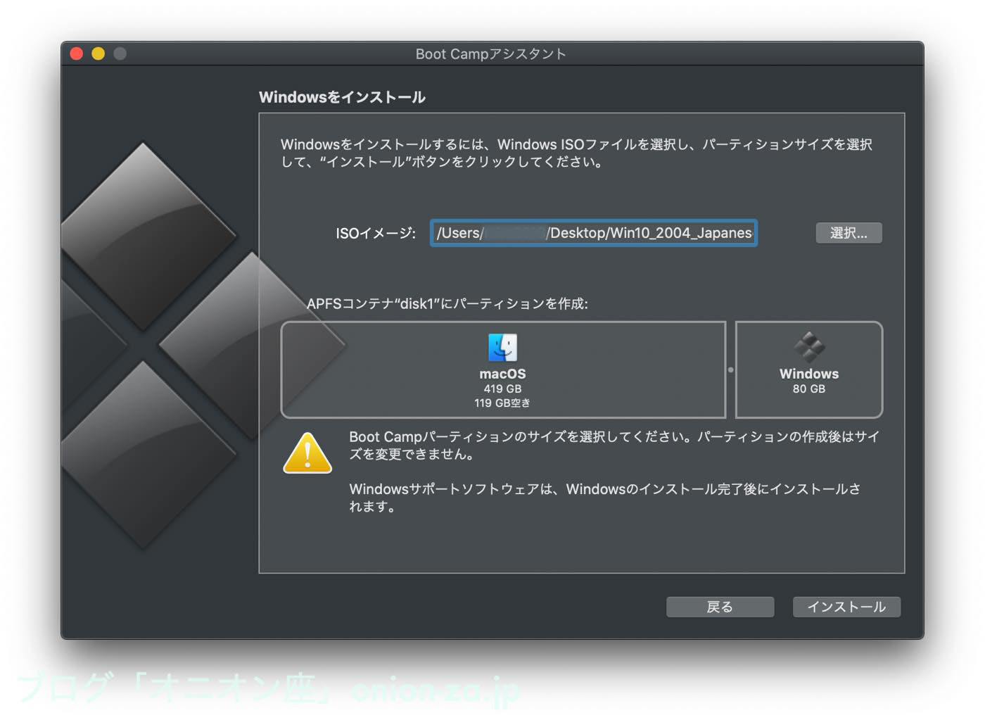
Task: Click the macOS Finder partition icon
Action: click(x=502, y=347)
